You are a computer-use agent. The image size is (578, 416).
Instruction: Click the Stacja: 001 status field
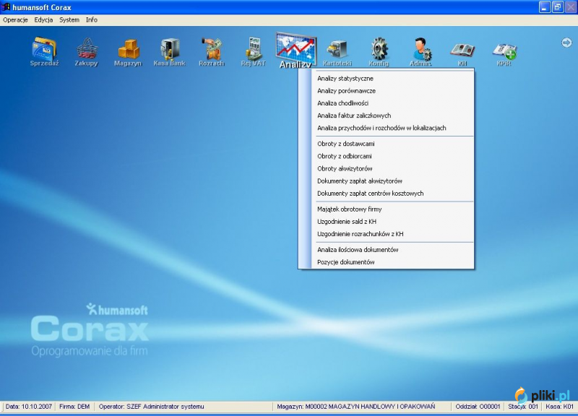coord(523,407)
